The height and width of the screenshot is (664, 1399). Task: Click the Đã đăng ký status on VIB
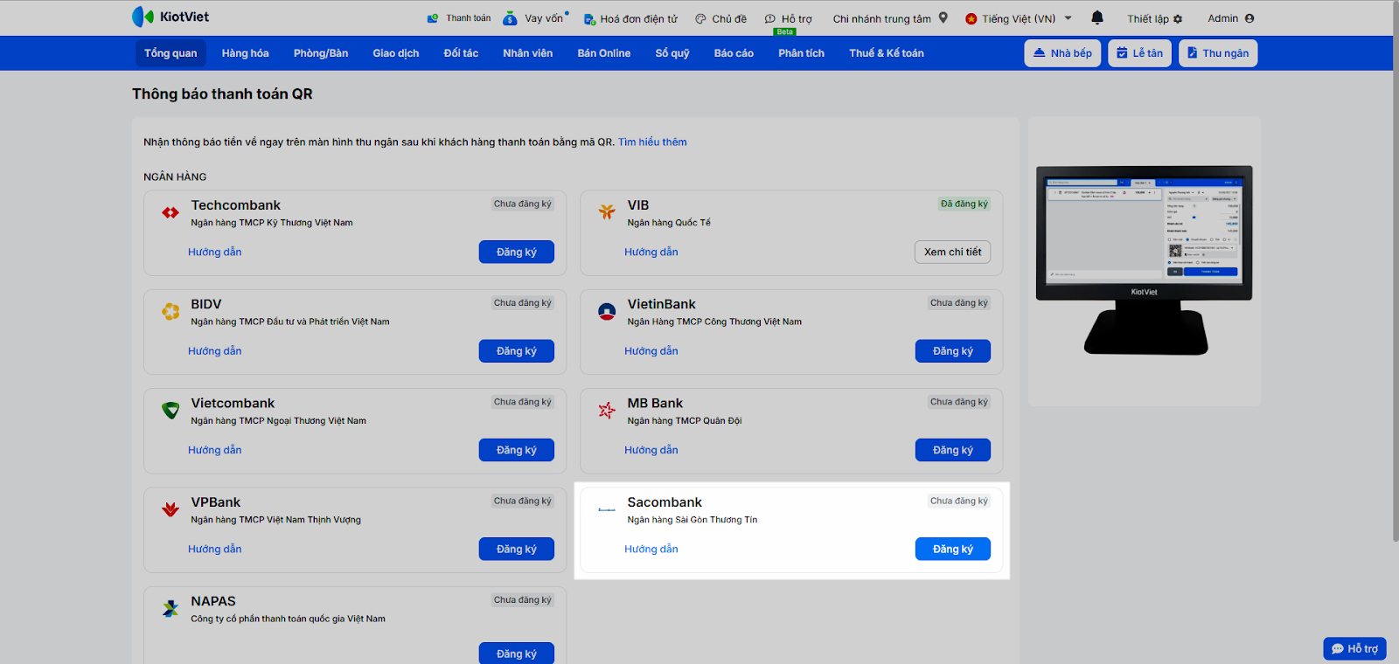(964, 204)
